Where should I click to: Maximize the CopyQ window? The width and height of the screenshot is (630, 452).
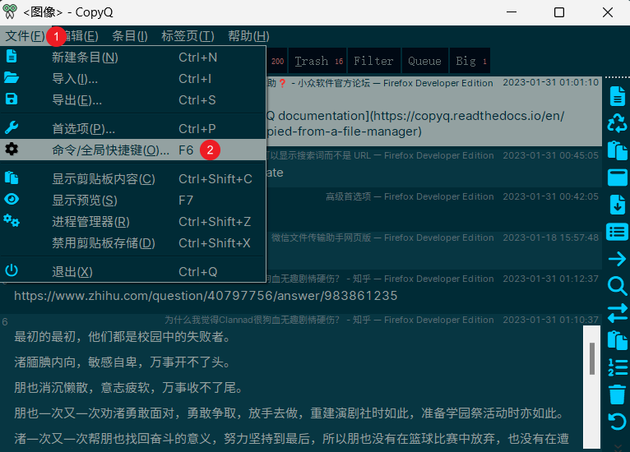(x=559, y=12)
